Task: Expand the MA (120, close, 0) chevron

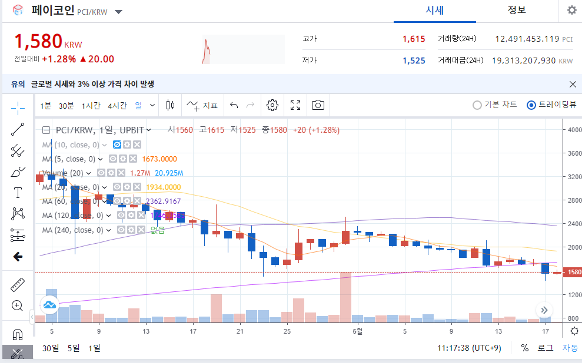Action: [108, 216]
